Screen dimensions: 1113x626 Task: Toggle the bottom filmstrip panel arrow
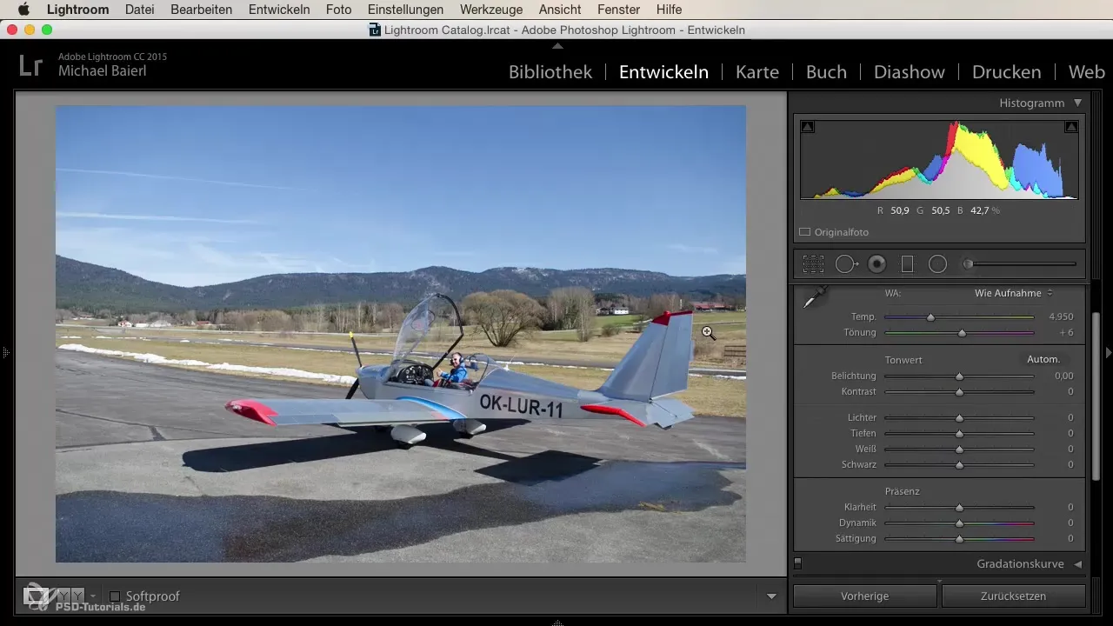click(x=557, y=622)
